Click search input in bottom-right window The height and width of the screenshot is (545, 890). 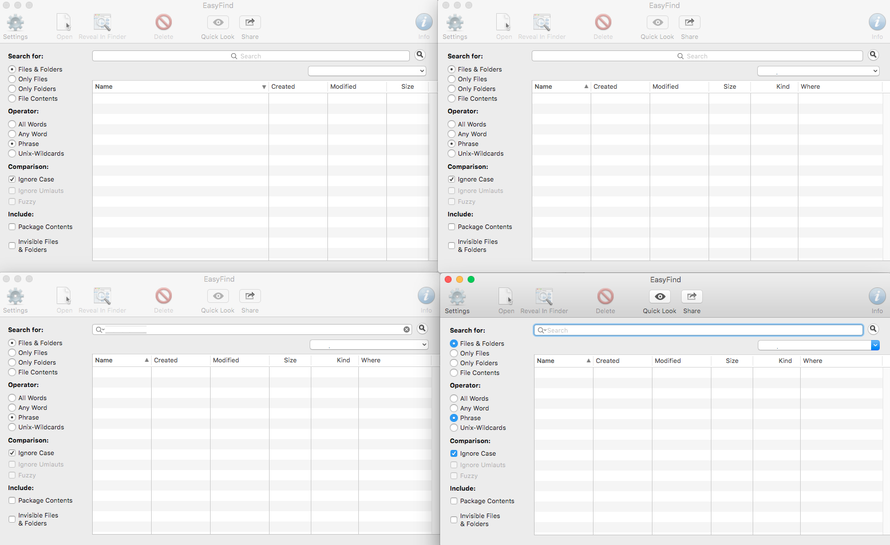[698, 330]
